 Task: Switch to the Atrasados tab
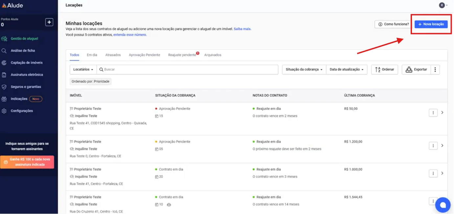(x=113, y=55)
